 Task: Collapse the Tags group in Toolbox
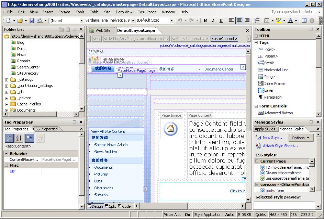coord(256,43)
